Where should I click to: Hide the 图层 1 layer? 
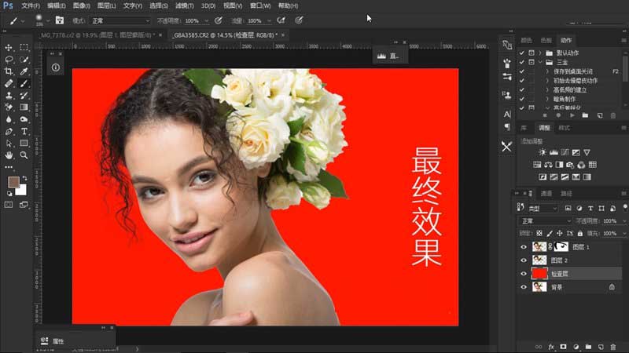pos(524,246)
